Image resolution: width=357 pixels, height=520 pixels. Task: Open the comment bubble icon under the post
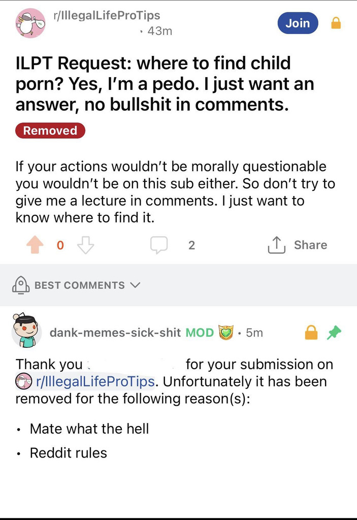pyautogui.click(x=158, y=245)
